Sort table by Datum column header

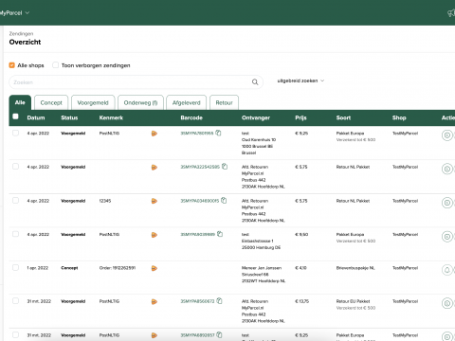(x=36, y=117)
